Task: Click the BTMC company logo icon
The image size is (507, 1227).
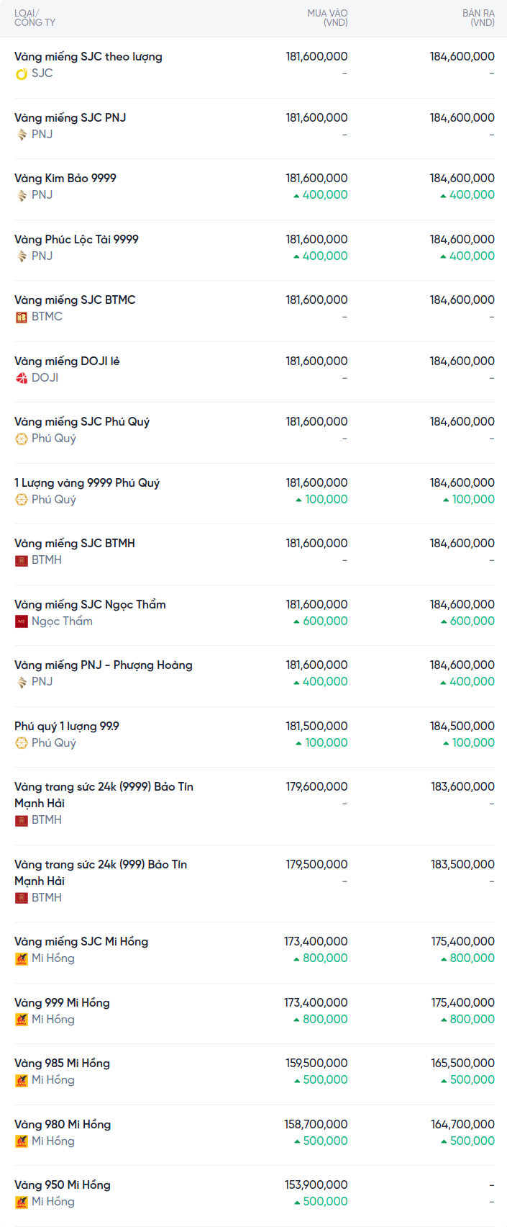Action: coord(22,317)
